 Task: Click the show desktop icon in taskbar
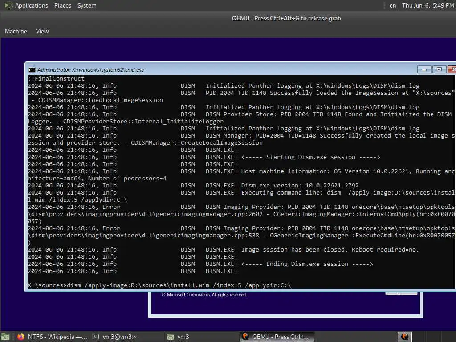[x=5, y=337]
